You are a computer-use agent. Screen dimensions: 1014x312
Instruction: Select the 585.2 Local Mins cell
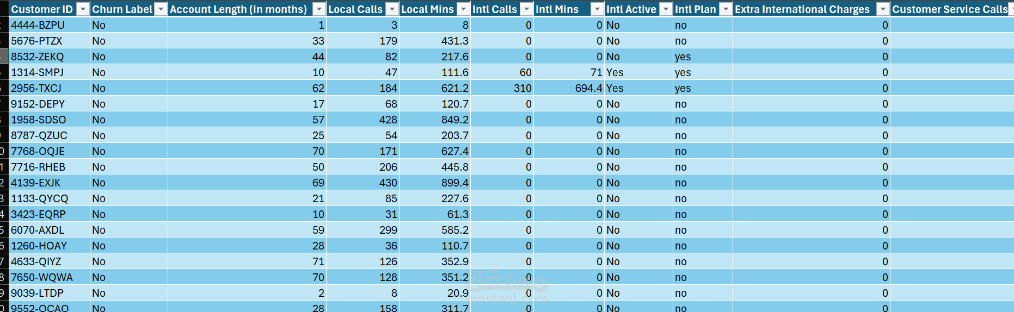(434, 230)
